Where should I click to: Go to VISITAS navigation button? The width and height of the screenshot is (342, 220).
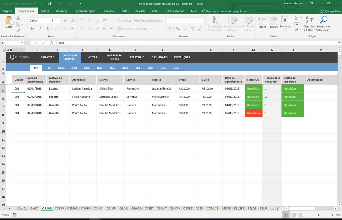pyautogui.click(x=92, y=57)
